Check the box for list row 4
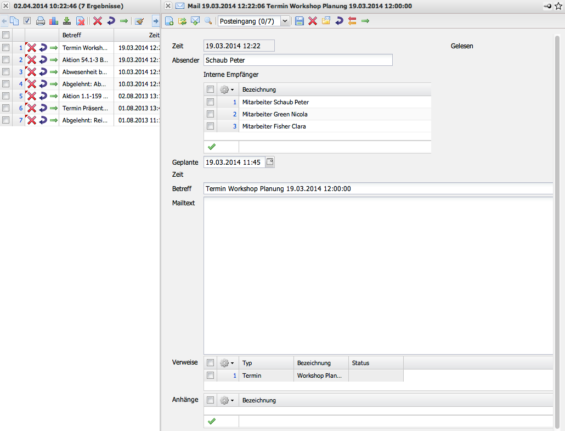 [6, 84]
